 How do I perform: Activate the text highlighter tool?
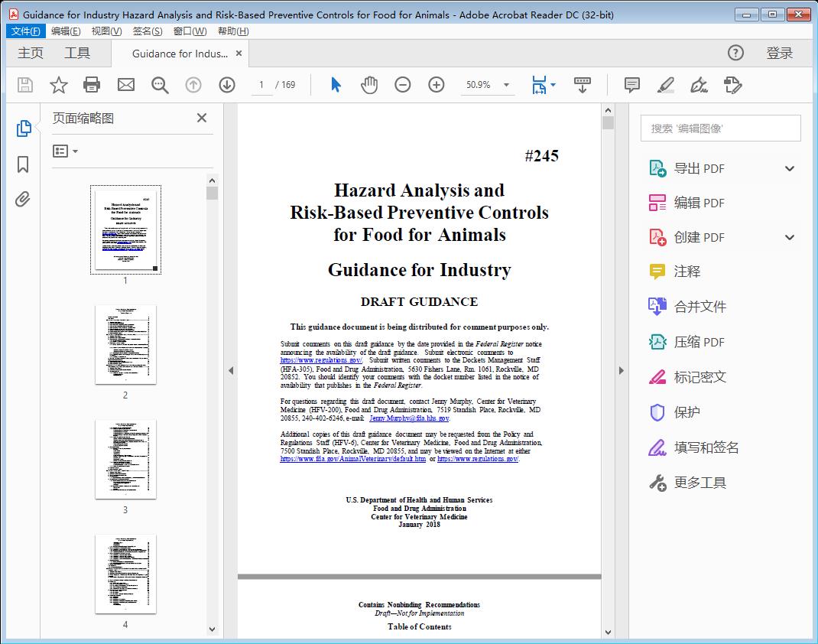[x=665, y=85]
